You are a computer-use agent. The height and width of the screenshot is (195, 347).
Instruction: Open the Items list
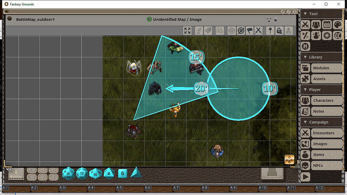327,155
